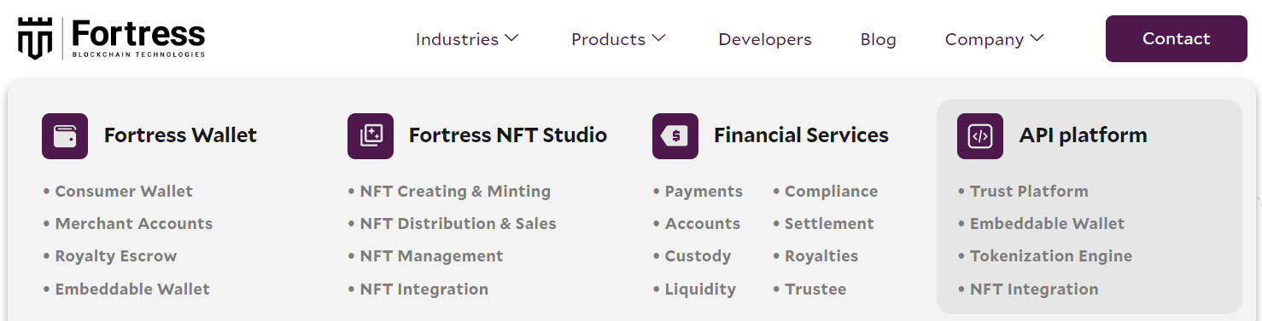Open the Royalty Escrow link
Image resolution: width=1262 pixels, height=321 pixels.
(116, 256)
